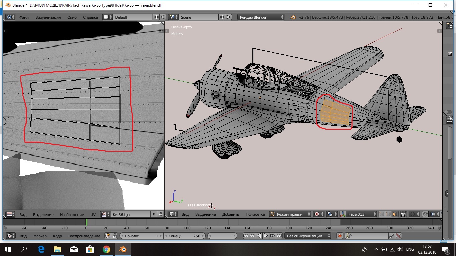Click the record auto-keyframe button
This screenshot has height=256, width=456.
340,236
